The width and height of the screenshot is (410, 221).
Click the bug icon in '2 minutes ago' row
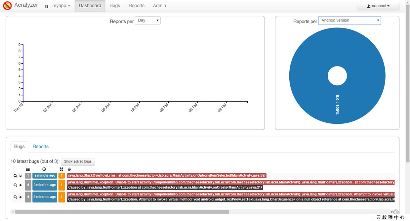point(20,185)
